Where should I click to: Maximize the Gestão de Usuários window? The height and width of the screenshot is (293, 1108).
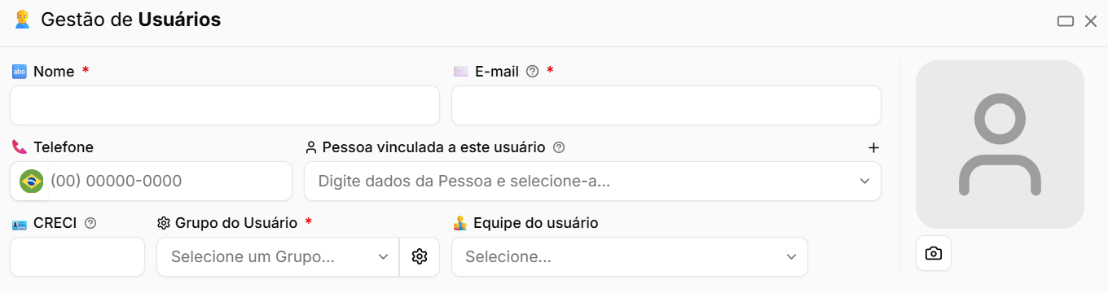pyautogui.click(x=1066, y=21)
